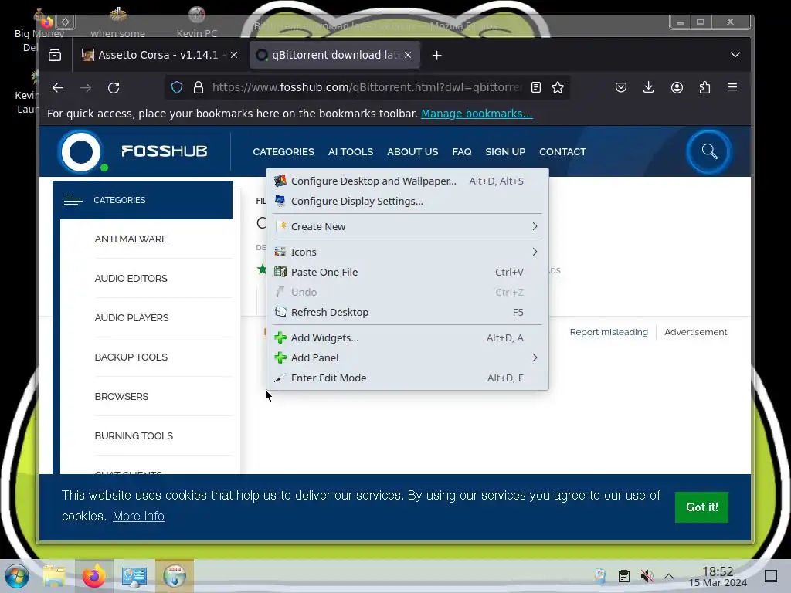
Task: Switch to the Assetto Corsa tab
Action: tap(158, 55)
